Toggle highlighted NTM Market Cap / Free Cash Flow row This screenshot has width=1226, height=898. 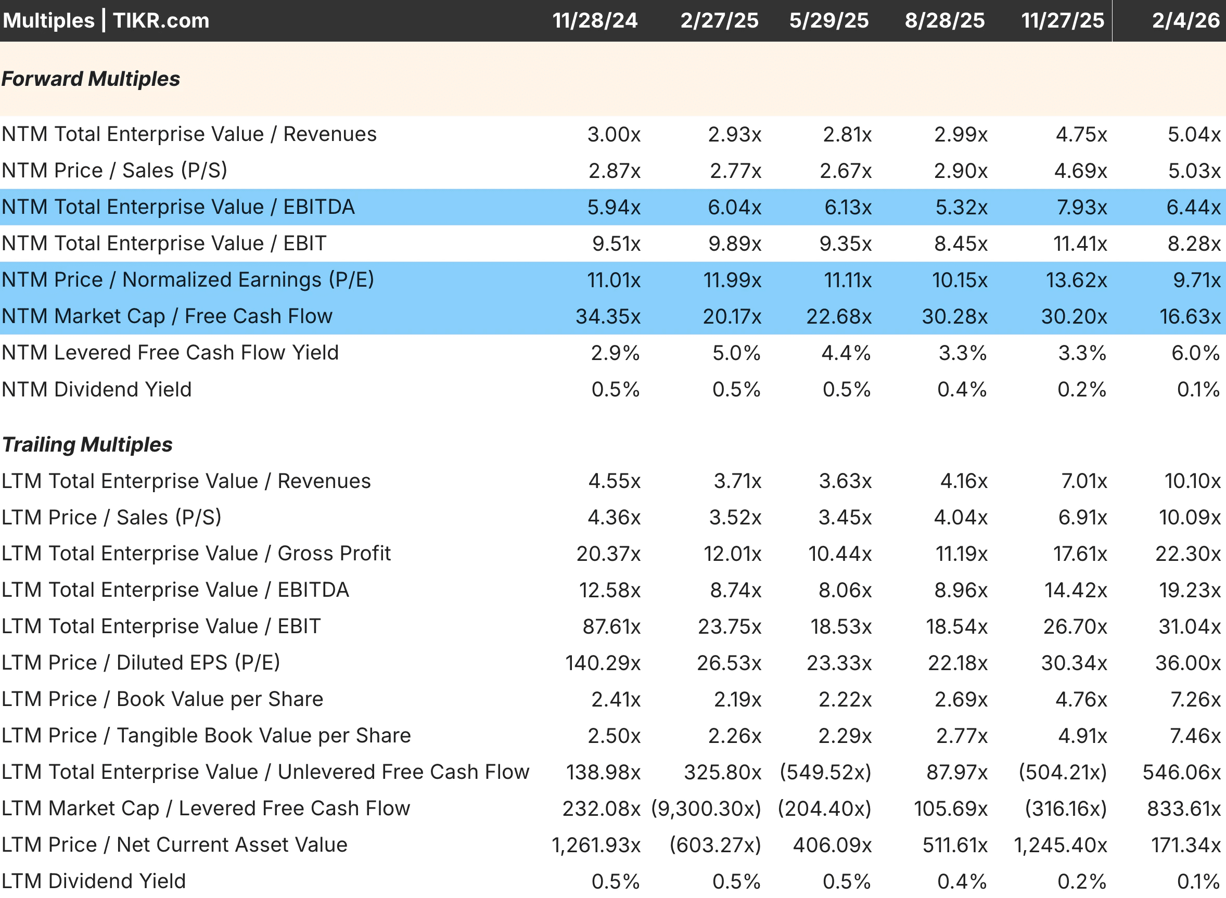[167, 316]
